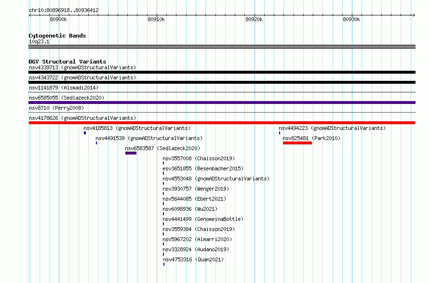Select the blue marker under nsv4441499
Image resolution: width=429 pixels, height=283 pixels.
pyautogui.click(x=163, y=224)
